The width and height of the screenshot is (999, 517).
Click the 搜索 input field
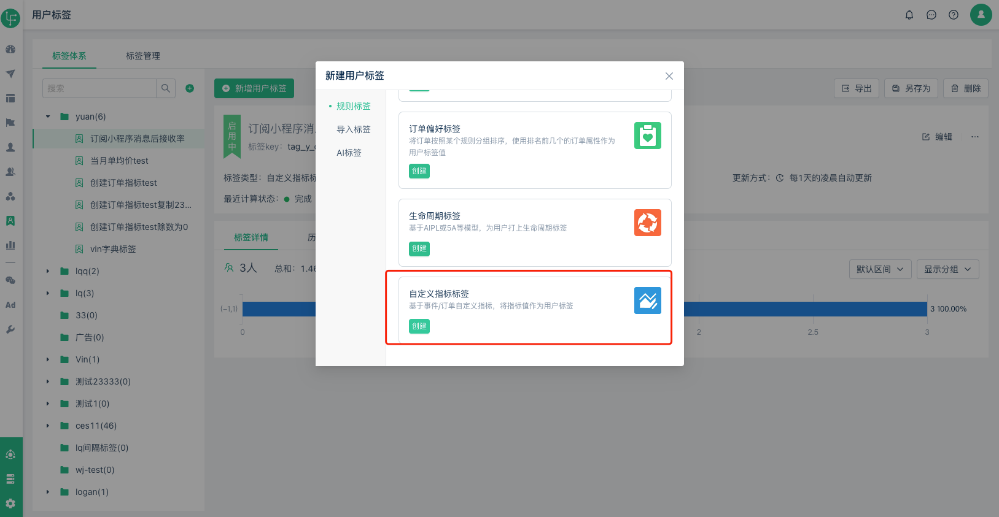tap(99, 88)
